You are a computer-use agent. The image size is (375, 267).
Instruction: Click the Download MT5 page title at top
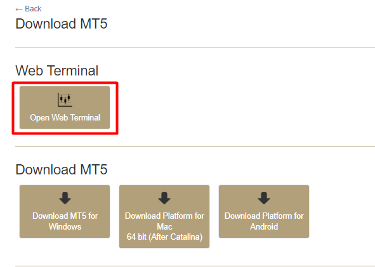(x=62, y=23)
